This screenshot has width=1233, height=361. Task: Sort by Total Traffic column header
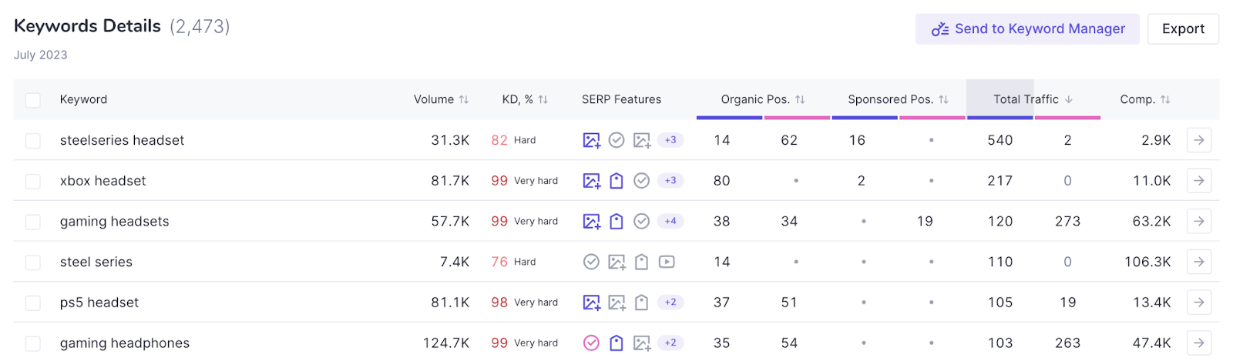click(1033, 99)
